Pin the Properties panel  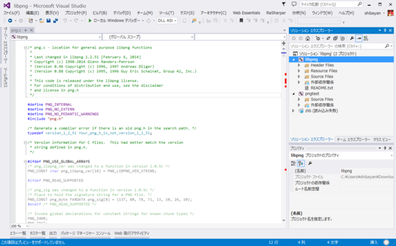click(x=385, y=148)
